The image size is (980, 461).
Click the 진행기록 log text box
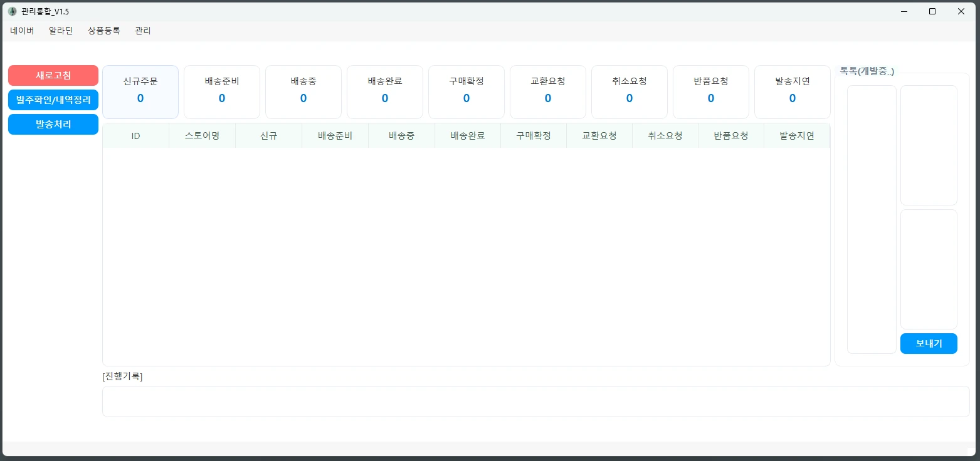pos(536,401)
